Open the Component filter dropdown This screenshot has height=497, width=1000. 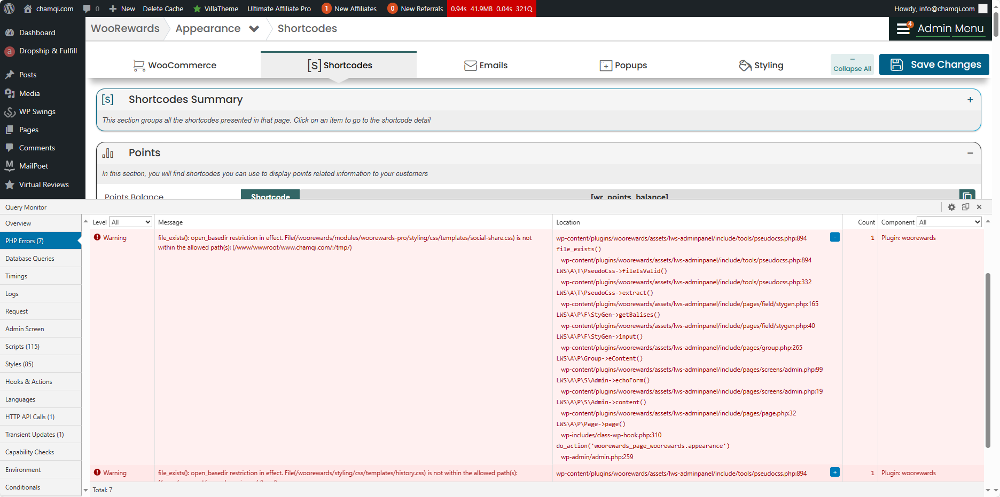949,222
